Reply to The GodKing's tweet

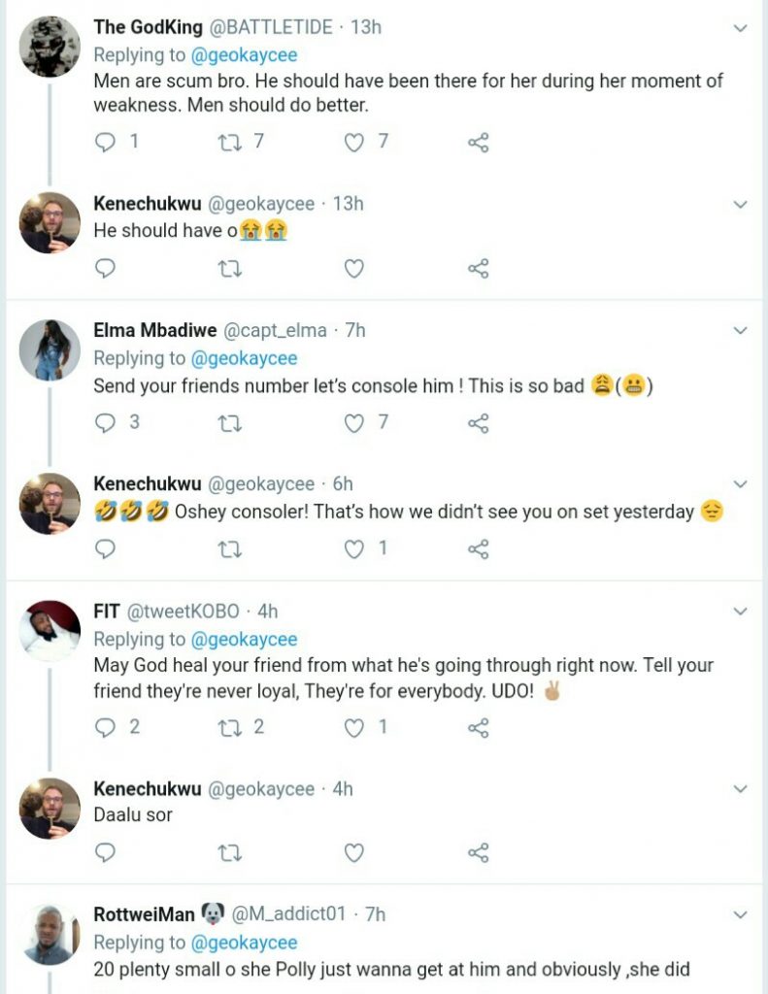coord(107,143)
